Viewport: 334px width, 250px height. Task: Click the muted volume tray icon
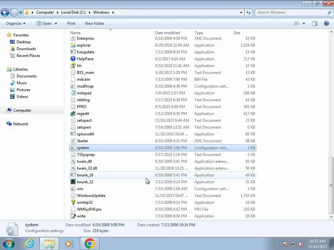[x=301, y=244]
